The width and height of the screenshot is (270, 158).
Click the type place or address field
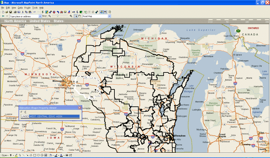(x=24, y=16)
